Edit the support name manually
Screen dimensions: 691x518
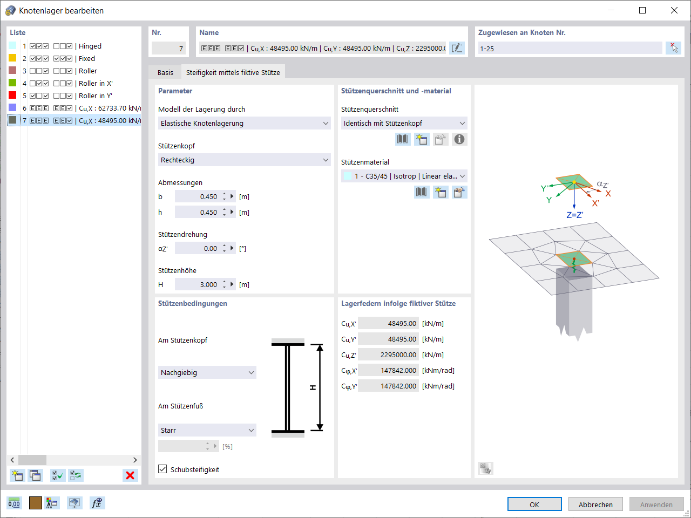(457, 48)
